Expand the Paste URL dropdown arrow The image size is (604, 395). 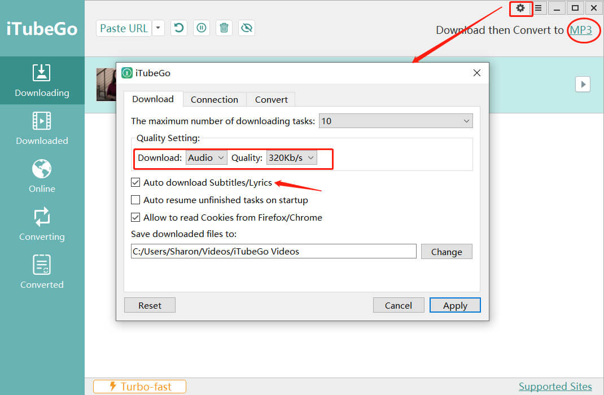(x=158, y=28)
